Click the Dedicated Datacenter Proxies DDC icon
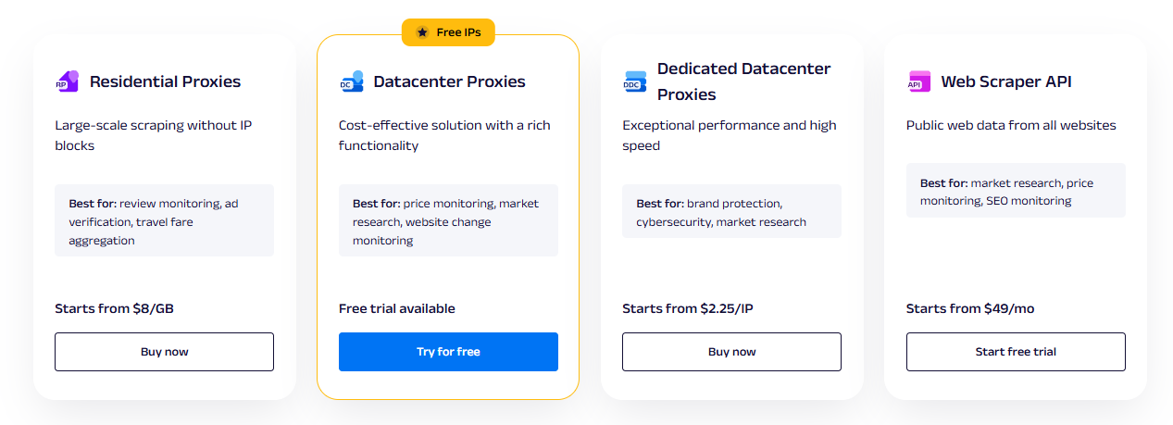The width and height of the screenshot is (1173, 425). point(634,81)
